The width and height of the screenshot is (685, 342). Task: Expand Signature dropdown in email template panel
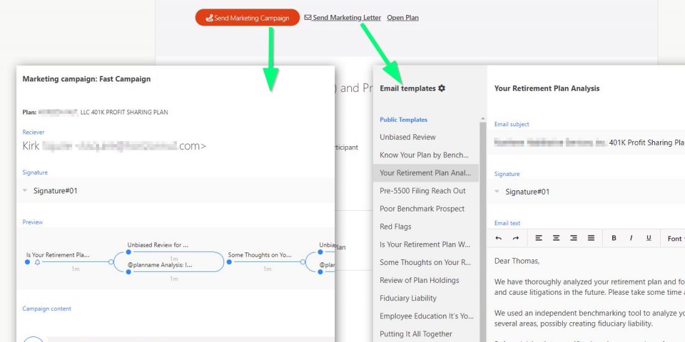coord(498,192)
